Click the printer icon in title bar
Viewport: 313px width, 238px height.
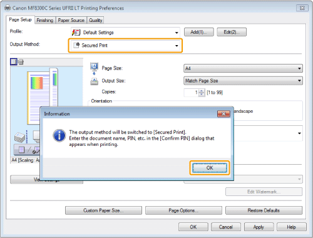(x=8, y=8)
